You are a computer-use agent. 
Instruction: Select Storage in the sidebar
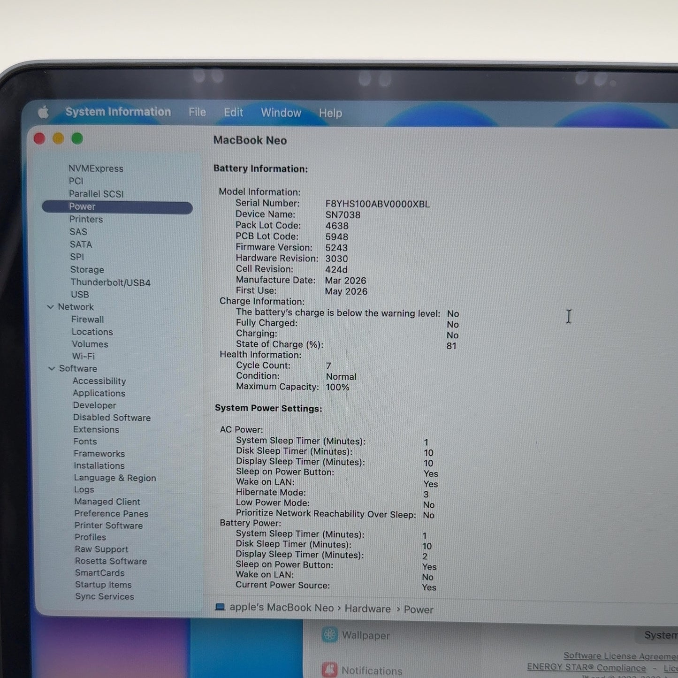point(87,270)
